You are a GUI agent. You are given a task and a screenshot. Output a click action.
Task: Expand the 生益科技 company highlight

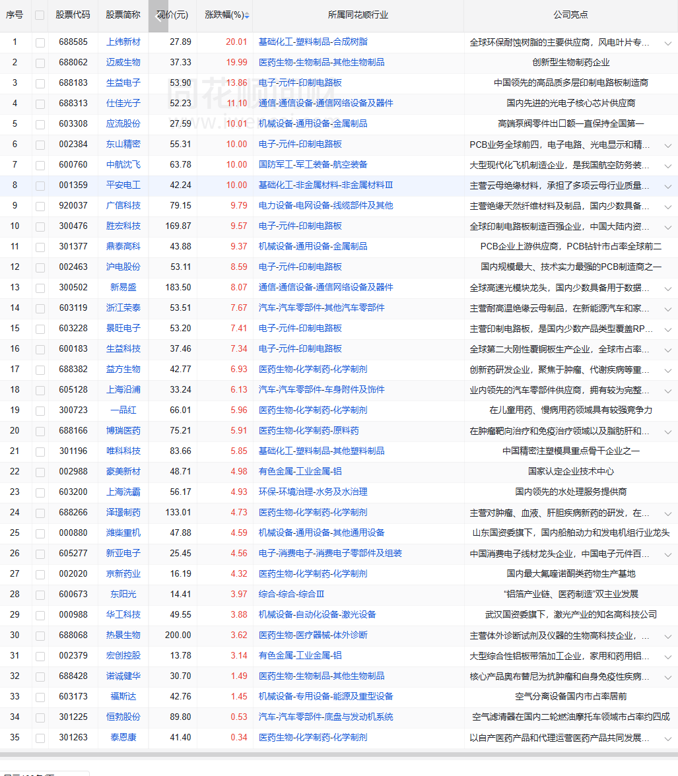(668, 350)
